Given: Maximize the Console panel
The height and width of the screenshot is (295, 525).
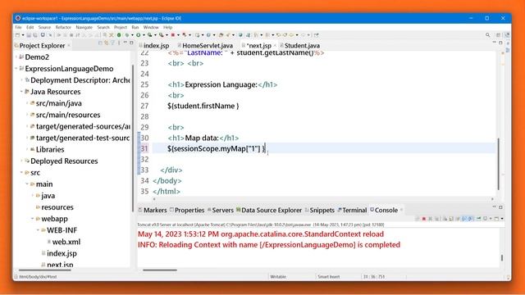Looking at the screenshot, I should (500, 207).
